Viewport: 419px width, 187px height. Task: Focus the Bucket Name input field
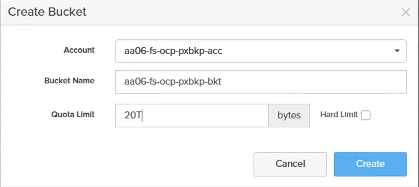[260, 82]
